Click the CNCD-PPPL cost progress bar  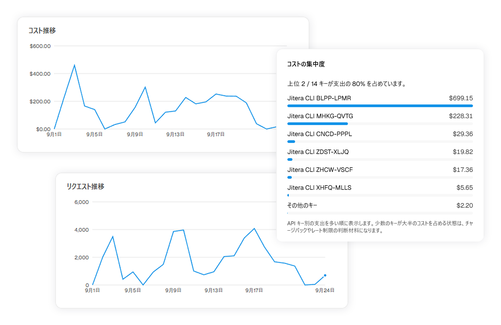pos(380,142)
